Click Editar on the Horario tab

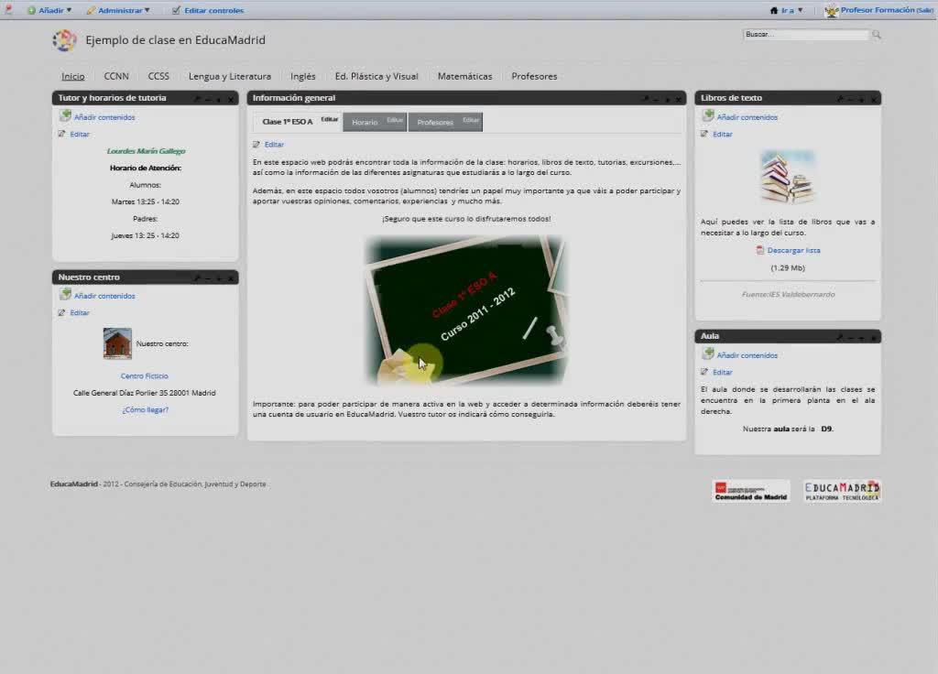pos(395,120)
